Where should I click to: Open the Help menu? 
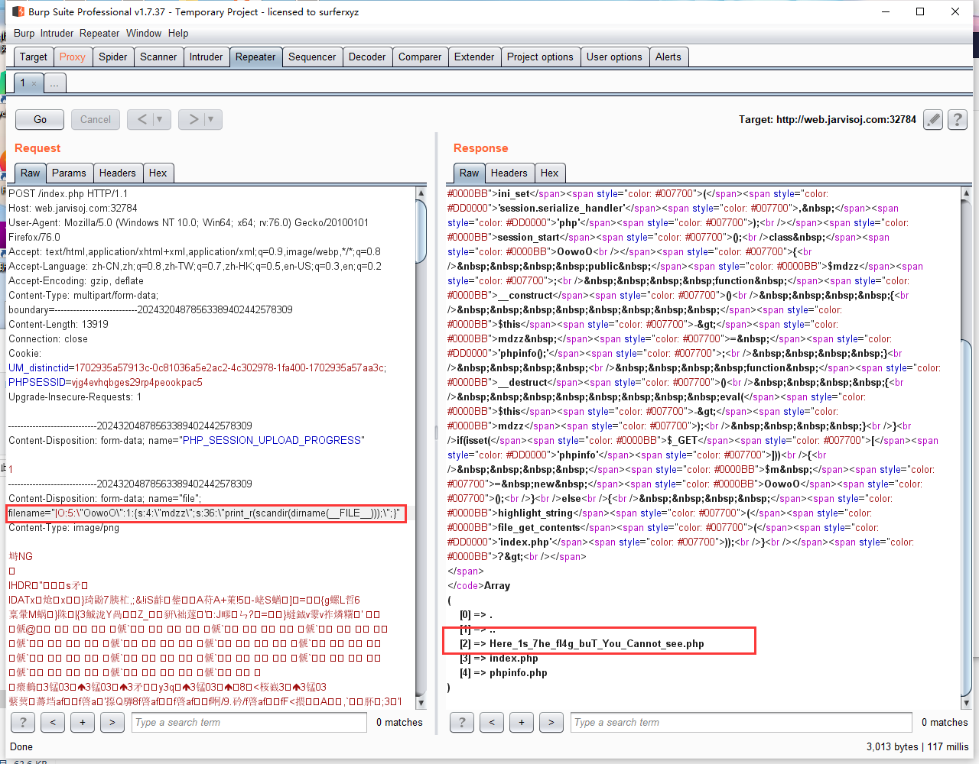pyautogui.click(x=178, y=33)
